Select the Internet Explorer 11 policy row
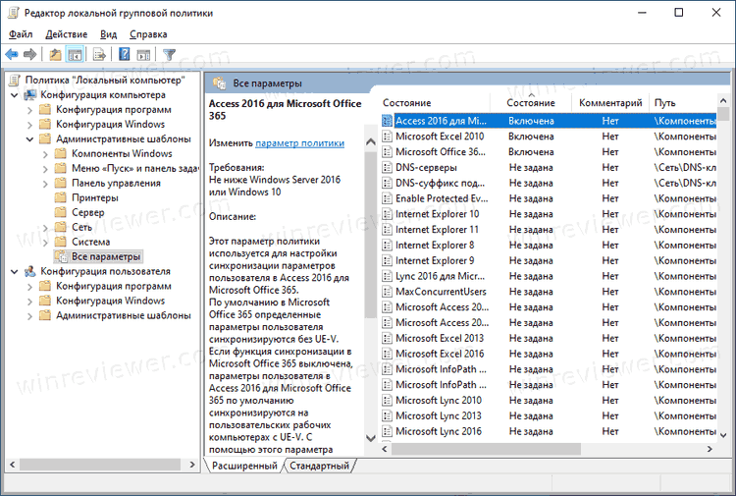This screenshot has height=496, width=736. point(549,229)
